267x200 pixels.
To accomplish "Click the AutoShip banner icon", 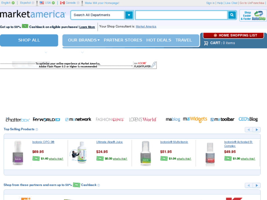I will point(253,15).
